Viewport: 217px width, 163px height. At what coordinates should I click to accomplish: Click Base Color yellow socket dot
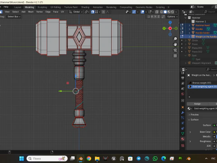point(214,132)
